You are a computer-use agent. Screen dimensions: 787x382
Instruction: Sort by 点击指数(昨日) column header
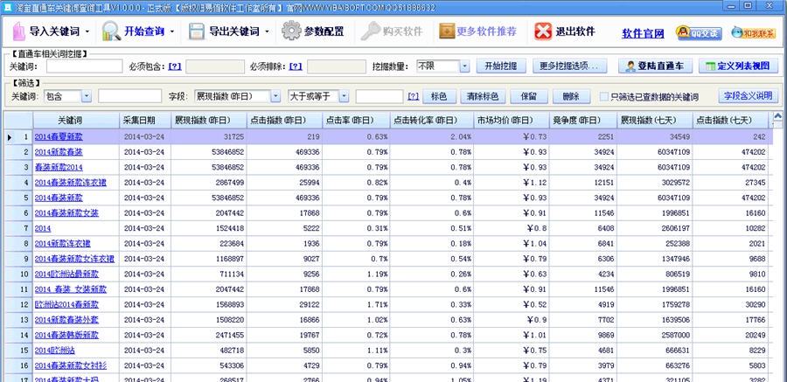[x=284, y=121]
